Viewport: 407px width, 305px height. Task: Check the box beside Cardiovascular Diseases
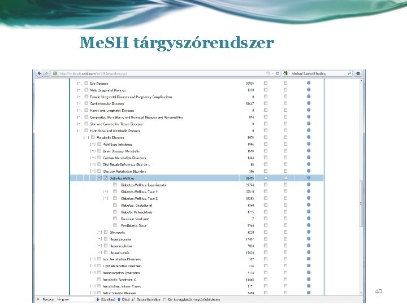click(86, 103)
